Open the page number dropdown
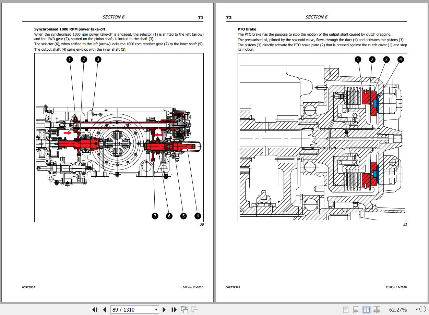 [156, 310]
